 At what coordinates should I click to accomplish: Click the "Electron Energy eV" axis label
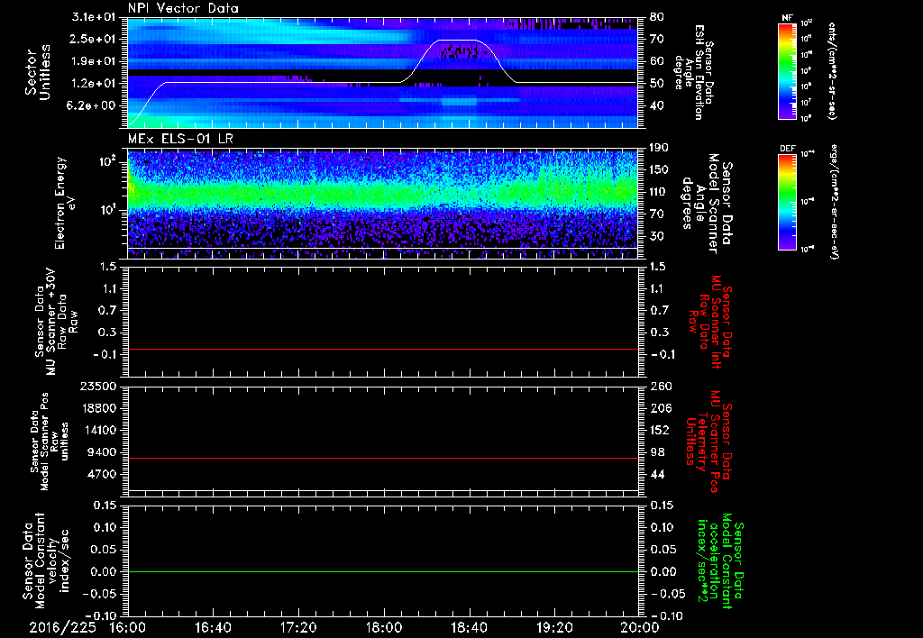click(x=67, y=203)
